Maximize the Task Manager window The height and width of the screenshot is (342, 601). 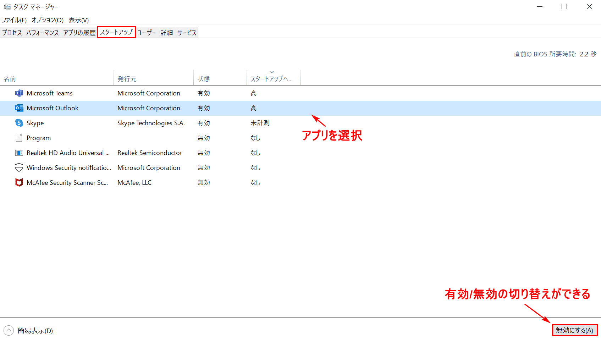564,7
